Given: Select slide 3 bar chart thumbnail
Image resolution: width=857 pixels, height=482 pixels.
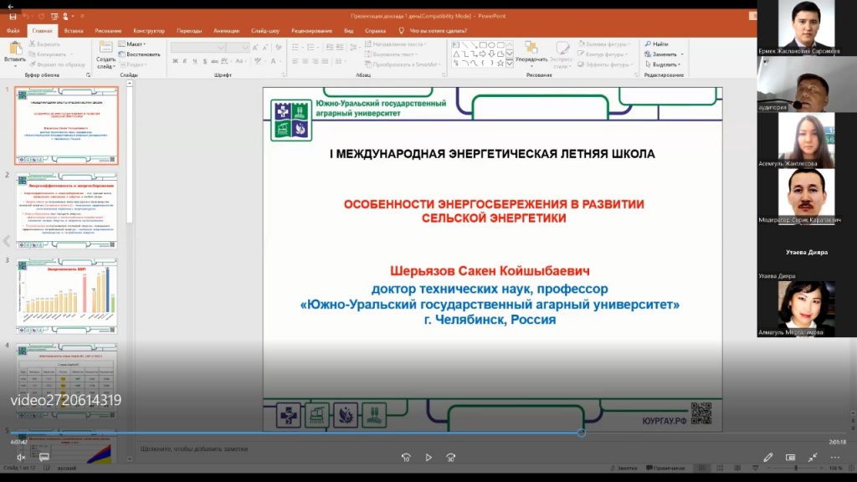Looking at the screenshot, I should (66, 296).
